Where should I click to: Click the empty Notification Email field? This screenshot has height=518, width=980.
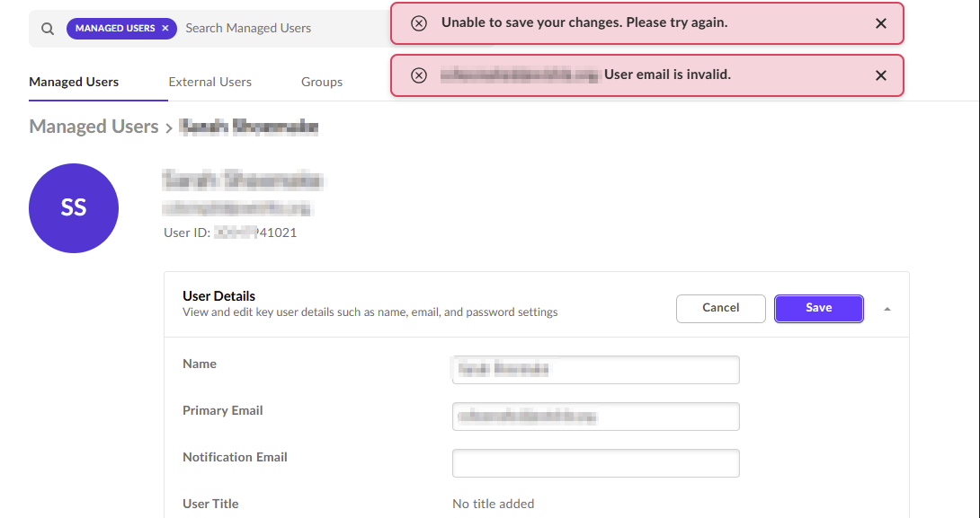point(595,463)
